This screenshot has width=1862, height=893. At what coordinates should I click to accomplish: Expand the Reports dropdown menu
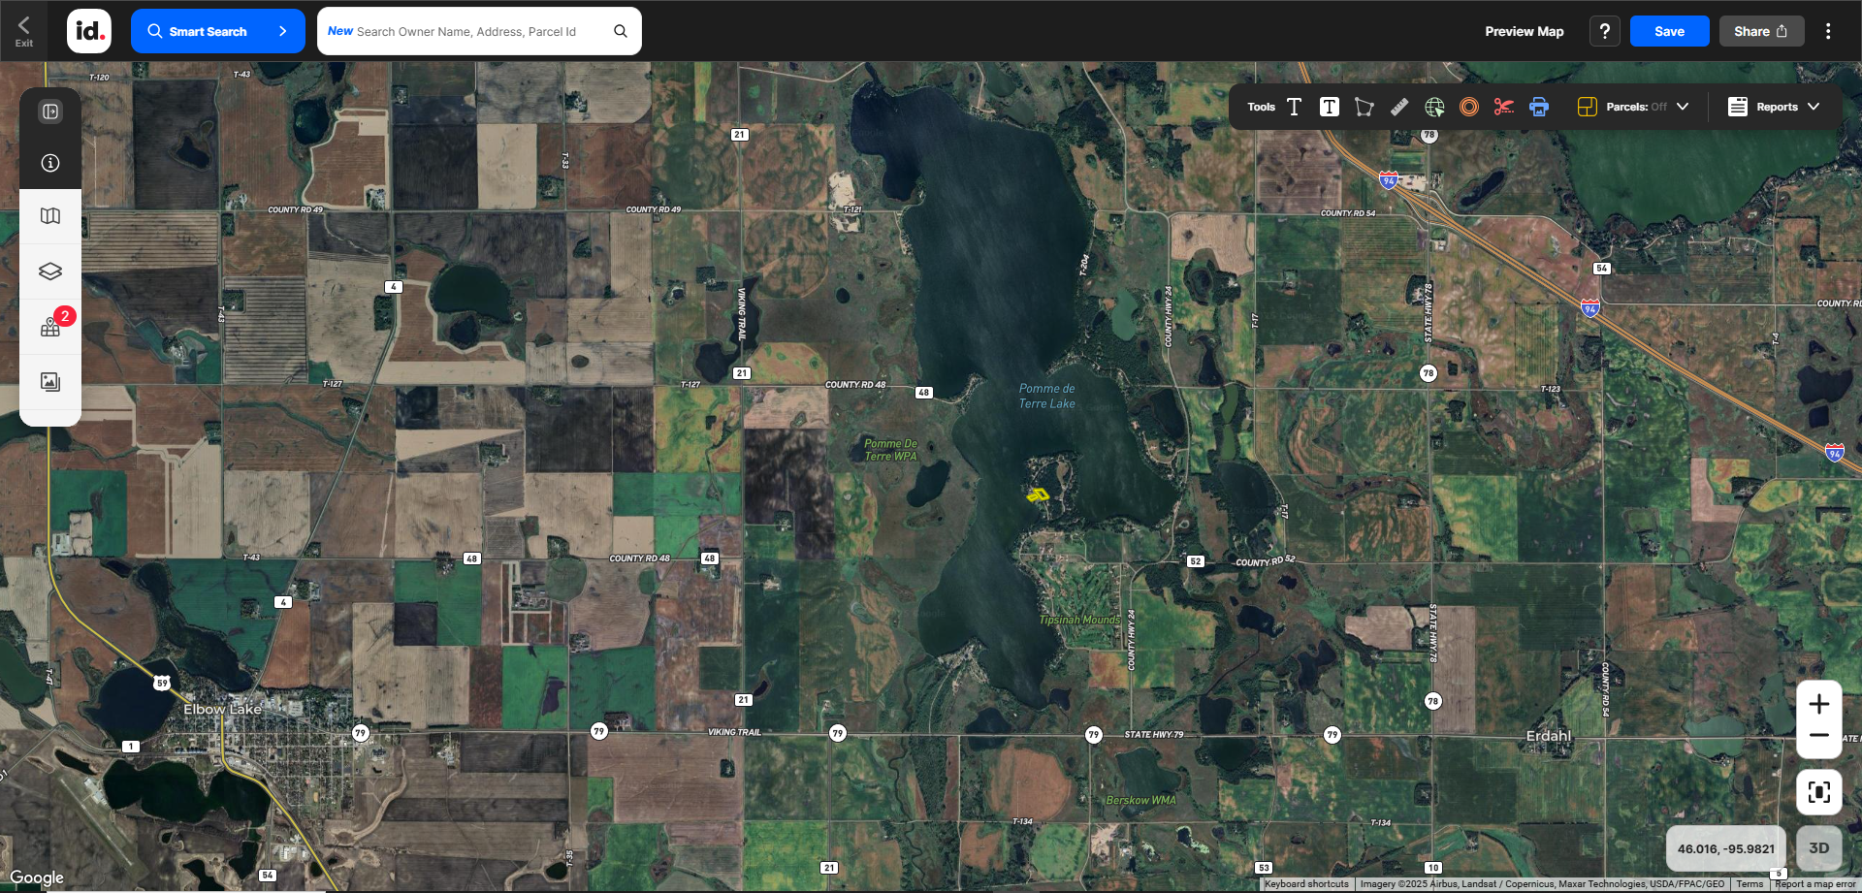1774,107
